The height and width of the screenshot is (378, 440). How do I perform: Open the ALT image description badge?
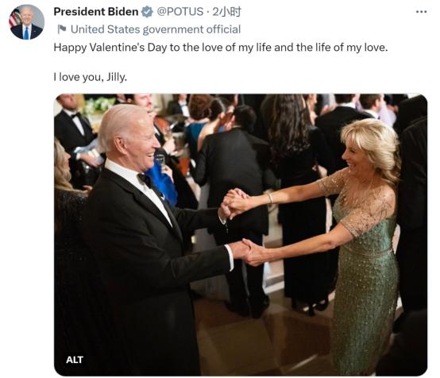pos(75,360)
